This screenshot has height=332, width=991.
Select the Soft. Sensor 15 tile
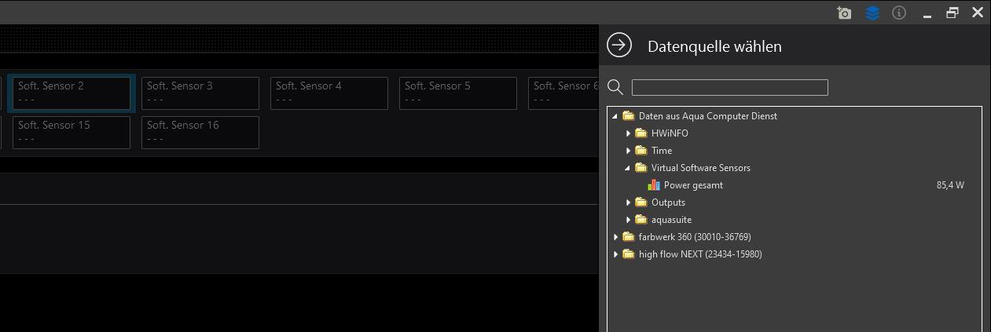[x=72, y=133]
